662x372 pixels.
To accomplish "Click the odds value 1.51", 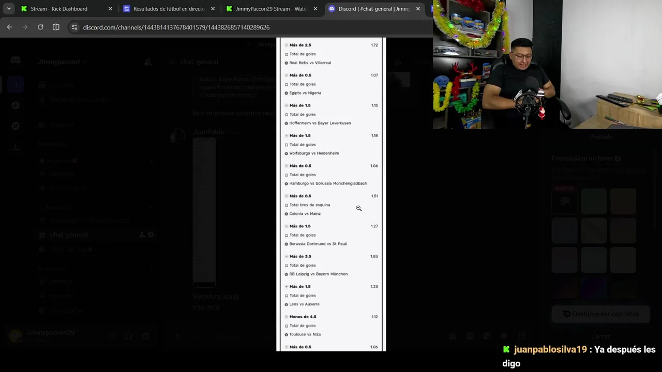I will (374, 196).
